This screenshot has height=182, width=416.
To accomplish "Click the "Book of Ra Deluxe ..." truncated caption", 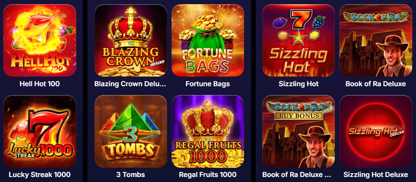I will tap(297, 174).
